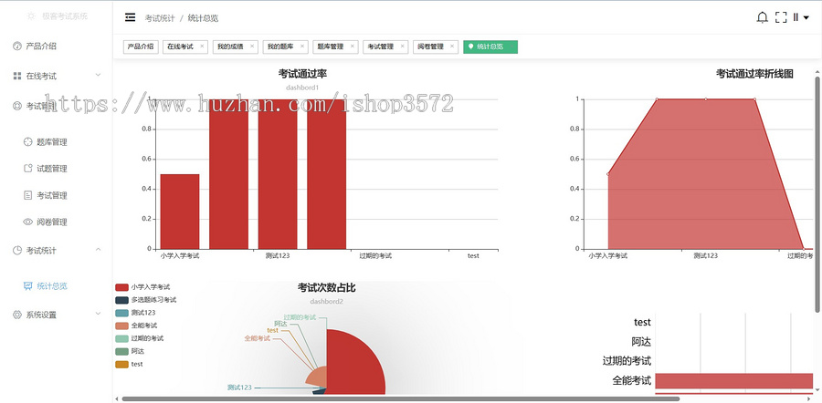Image resolution: width=822 pixels, height=403 pixels.
Task: Click the scroll left arrow
Action: (x=116, y=399)
